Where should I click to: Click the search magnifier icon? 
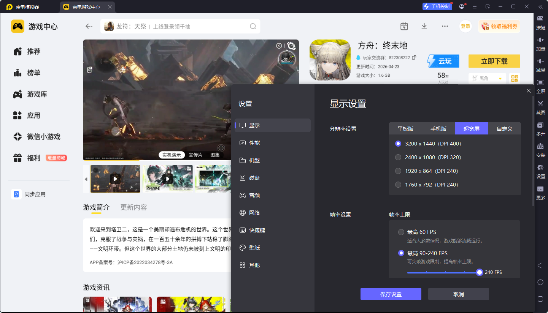coord(253,26)
